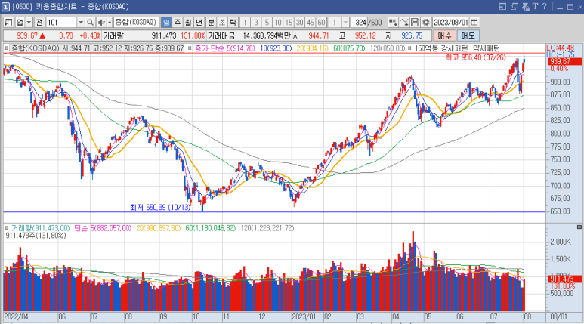Click the code input field showing 101

[x=61, y=23]
